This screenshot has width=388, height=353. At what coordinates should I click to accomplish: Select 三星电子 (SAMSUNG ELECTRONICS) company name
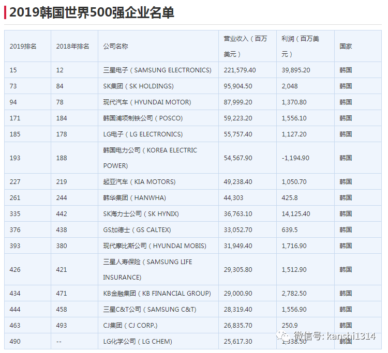click(157, 70)
